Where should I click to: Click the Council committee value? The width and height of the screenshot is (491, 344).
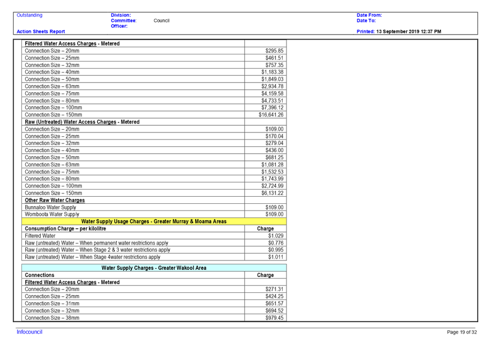[x=162, y=21]
